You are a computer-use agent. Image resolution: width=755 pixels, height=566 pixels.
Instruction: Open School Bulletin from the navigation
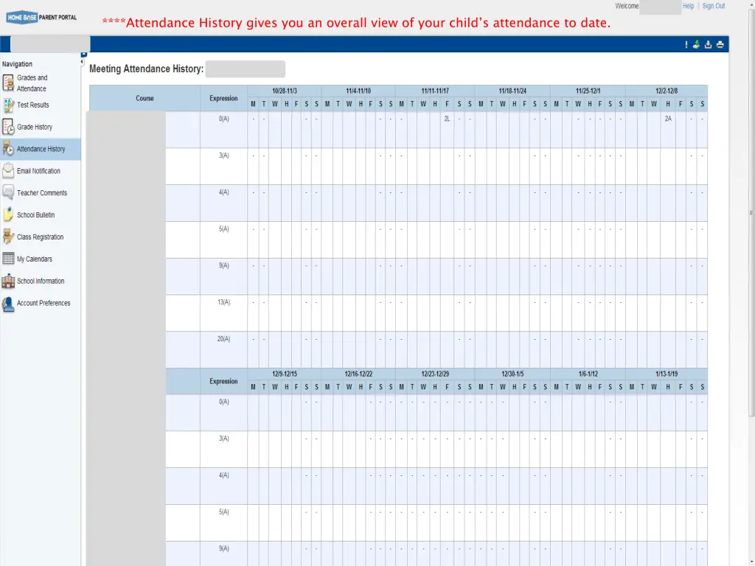pos(35,215)
